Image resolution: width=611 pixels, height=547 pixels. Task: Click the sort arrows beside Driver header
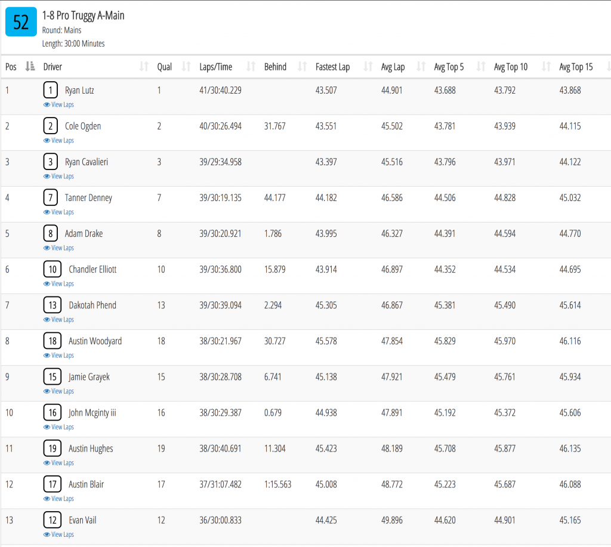pyautogui.click(x=144, y=67)
